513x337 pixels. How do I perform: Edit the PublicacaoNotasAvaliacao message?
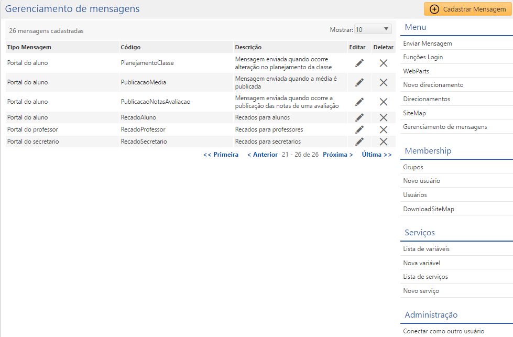[358, 102]
